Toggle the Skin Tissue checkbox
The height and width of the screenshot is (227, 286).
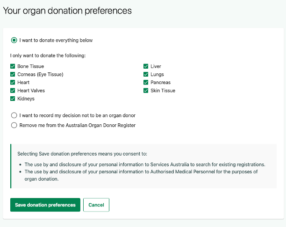(146, 91)
